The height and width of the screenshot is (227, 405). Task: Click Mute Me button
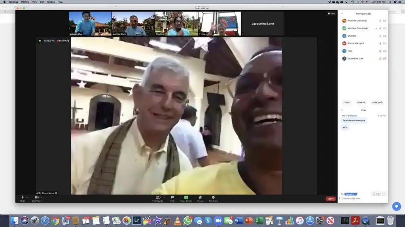click(361, 102)
